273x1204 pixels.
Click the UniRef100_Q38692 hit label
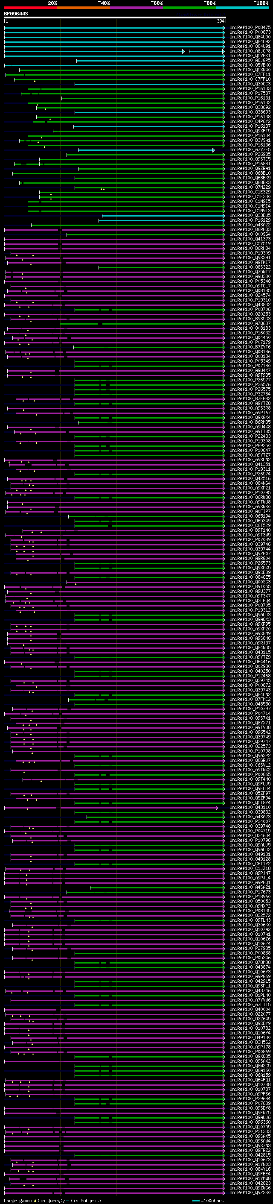(250, 108)
